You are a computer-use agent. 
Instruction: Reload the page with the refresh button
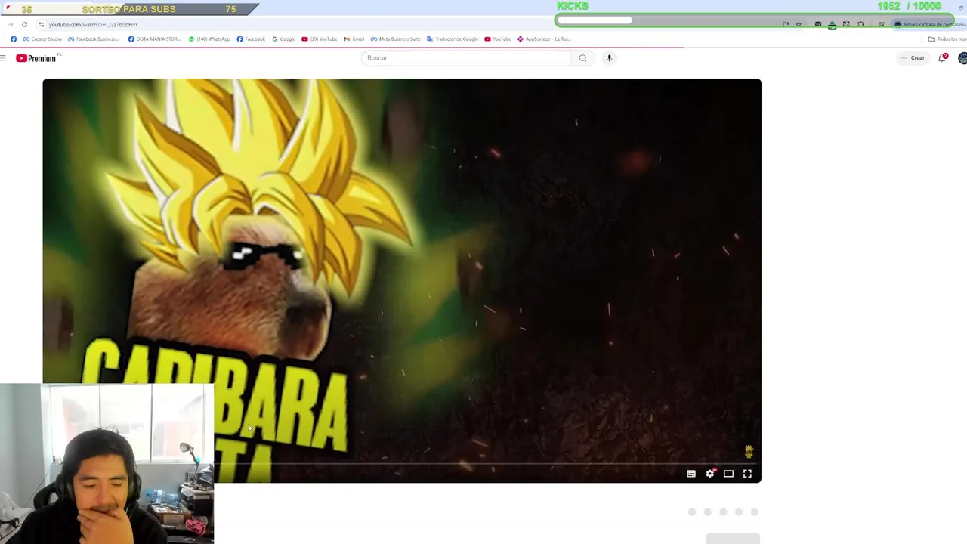[24, 24]
